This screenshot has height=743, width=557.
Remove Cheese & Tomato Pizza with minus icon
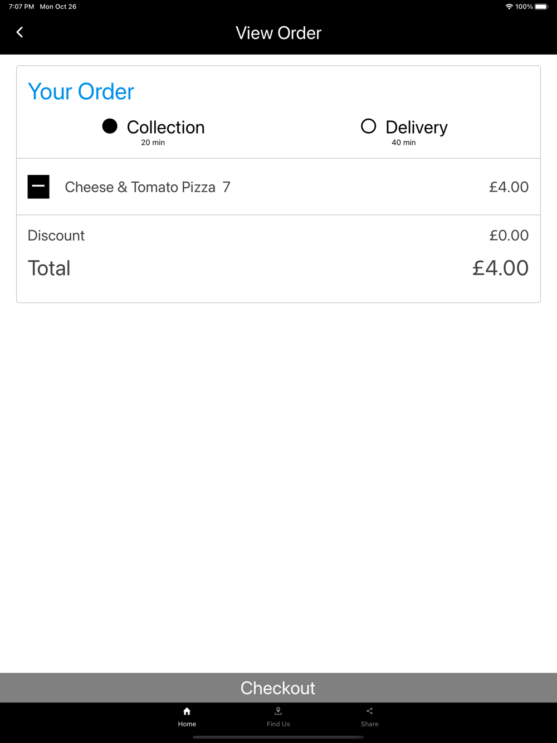click(38, 187)
